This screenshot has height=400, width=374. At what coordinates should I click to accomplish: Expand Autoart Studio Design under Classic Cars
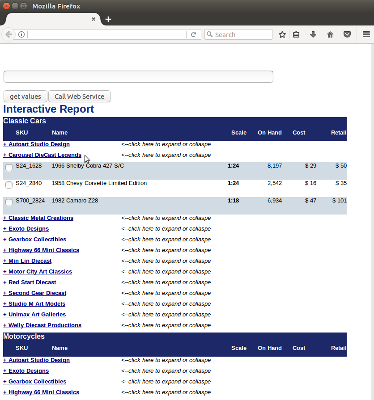[37, 144]
